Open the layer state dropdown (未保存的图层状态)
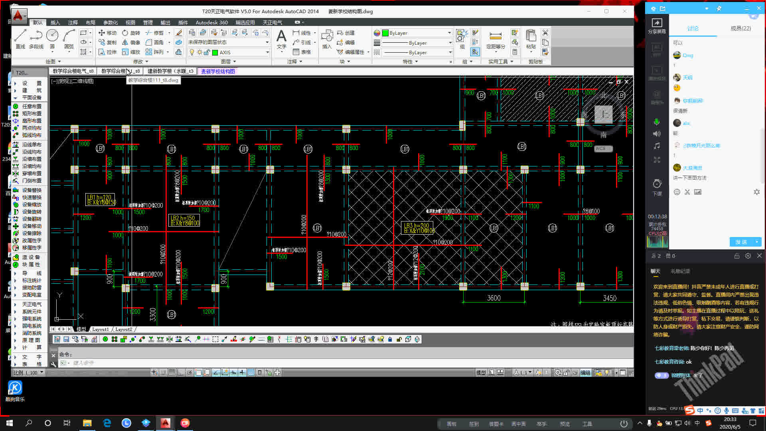The height and width of the screenshot is (431, 766). 228,42
